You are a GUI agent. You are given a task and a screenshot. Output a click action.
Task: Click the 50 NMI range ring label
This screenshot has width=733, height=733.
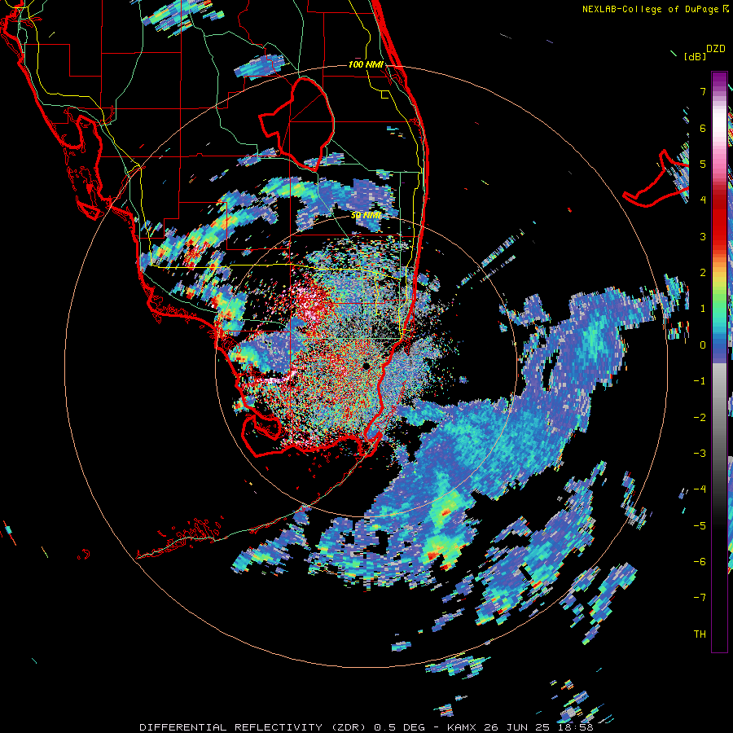tap(366, 216)
